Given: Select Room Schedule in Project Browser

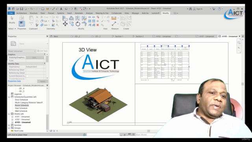Looking at the screenshot, I should pos(22,105).
